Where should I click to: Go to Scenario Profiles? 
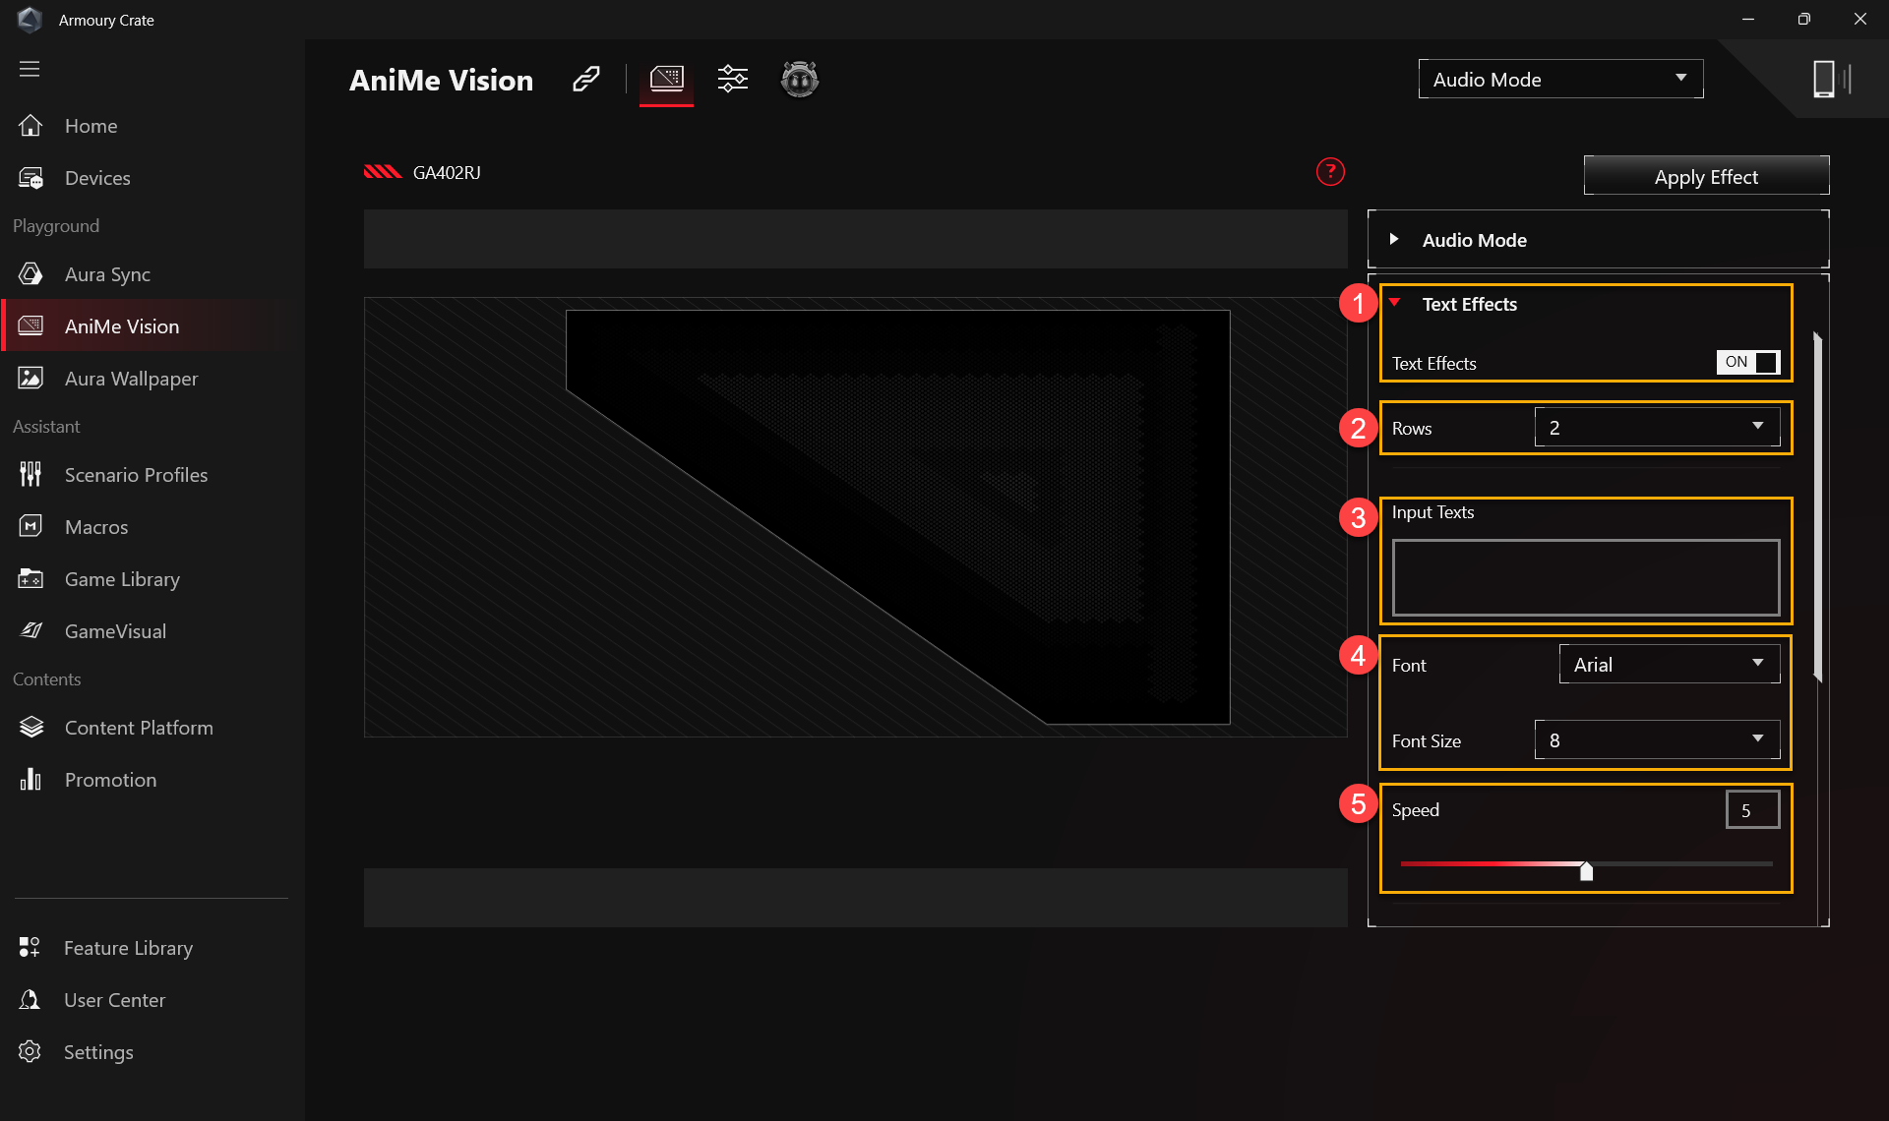click(136, 475)
